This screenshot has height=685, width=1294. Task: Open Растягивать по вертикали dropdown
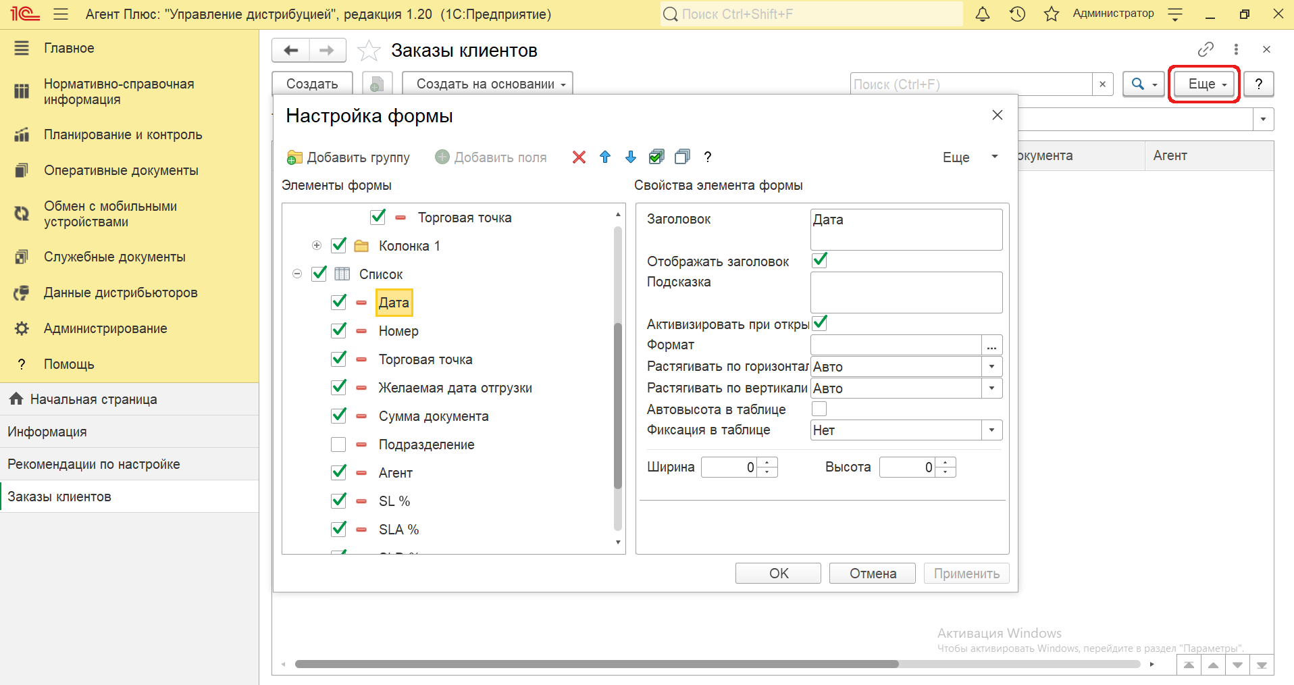coord(991,388)
